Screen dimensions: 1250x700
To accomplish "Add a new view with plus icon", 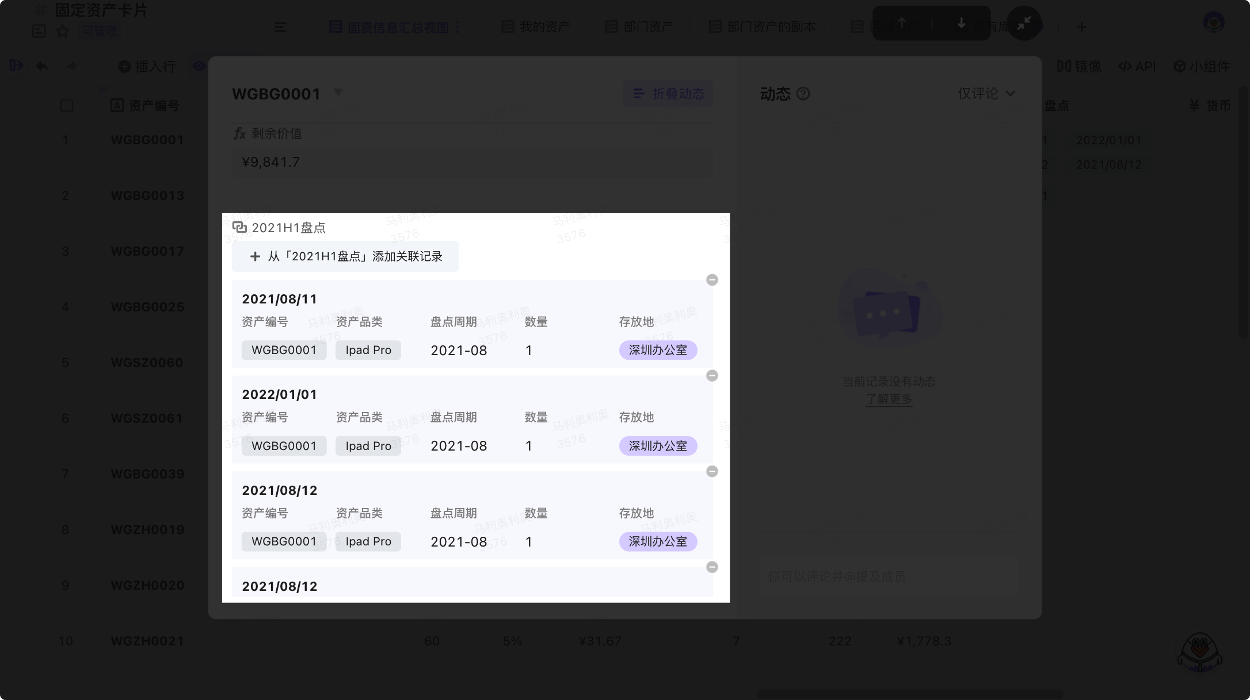I will (x=1082, y=27).
